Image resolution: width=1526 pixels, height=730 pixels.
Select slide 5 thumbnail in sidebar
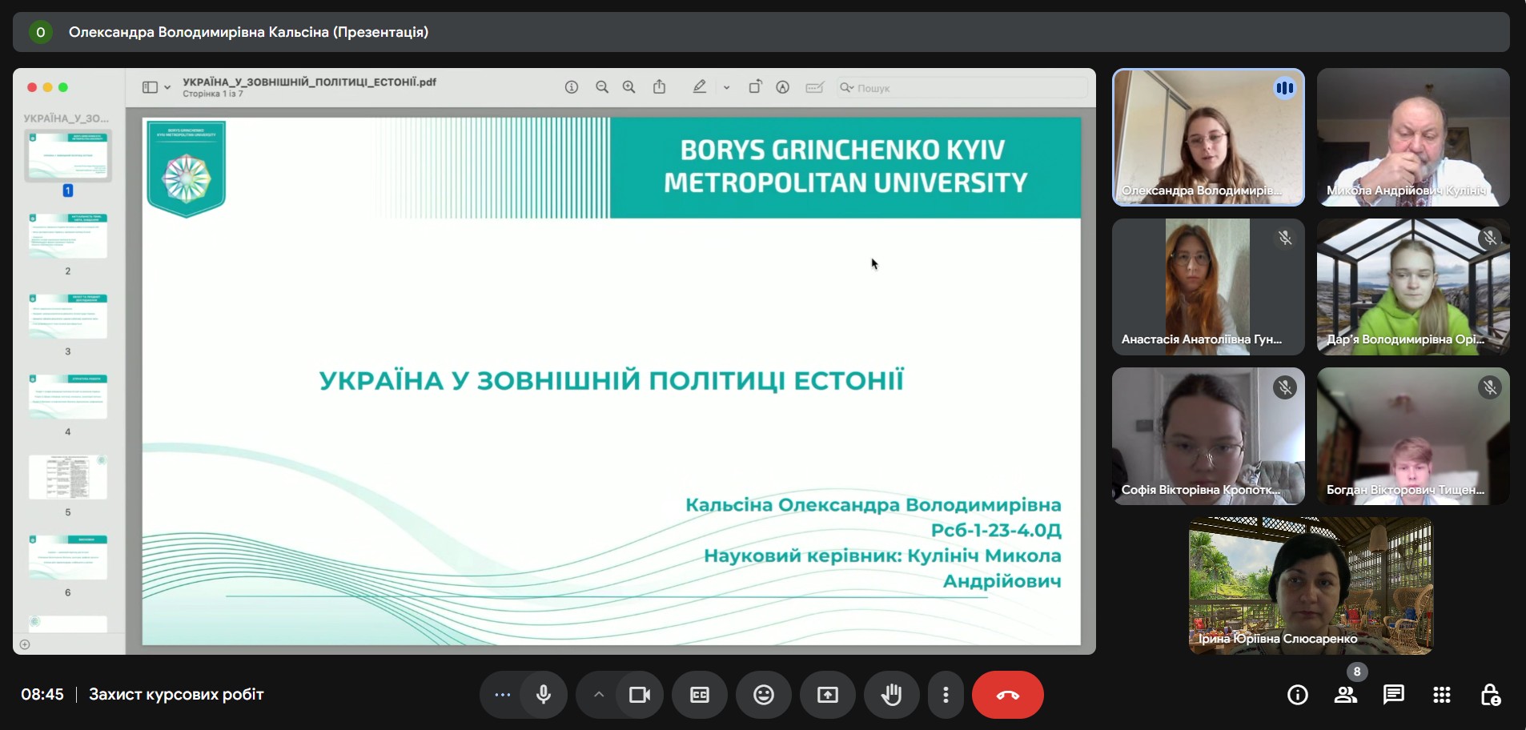(68, 477)
